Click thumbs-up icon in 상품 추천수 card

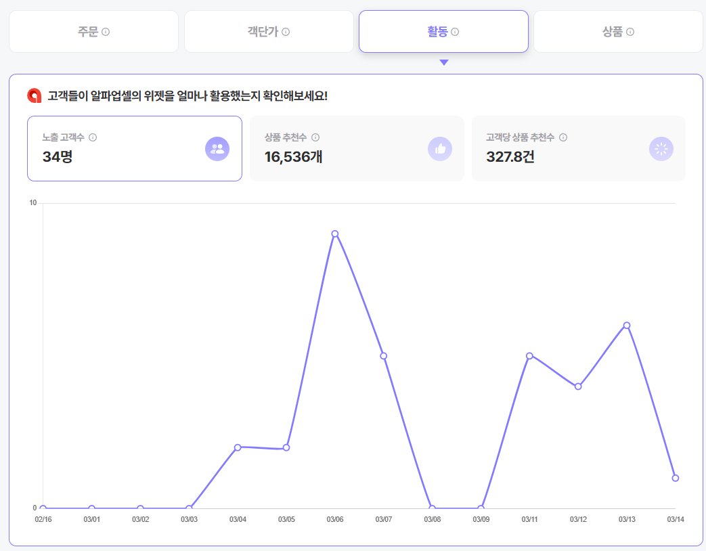[x=440, y=148]
